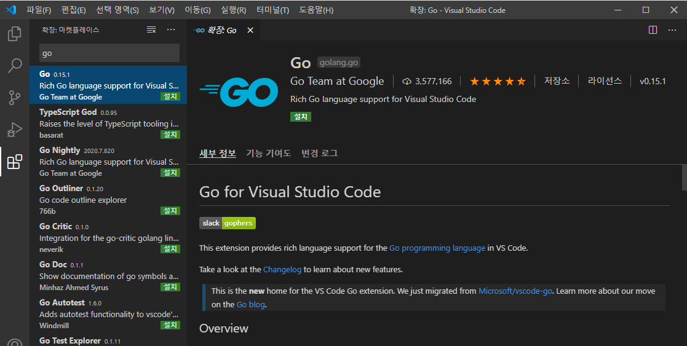Open the 저장소 repository link
Screen dimensions: 687x346
pyautogui.click(x=557, y=81)
